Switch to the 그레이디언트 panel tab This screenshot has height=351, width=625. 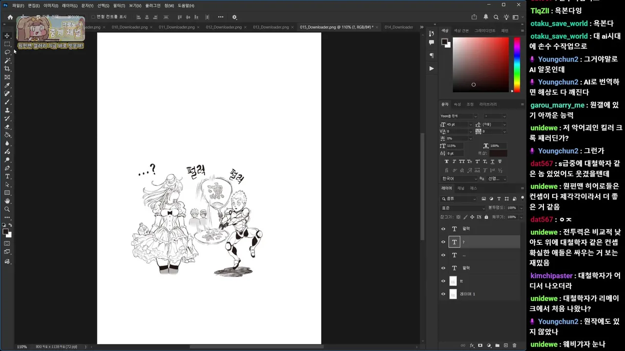point(485,31)
